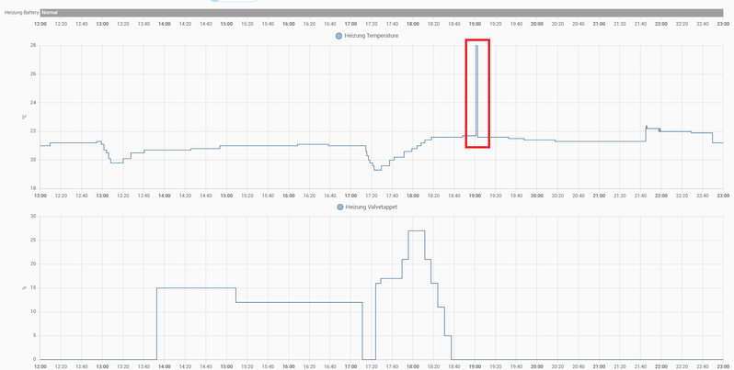Toggle the Heizung Valvetappet series label

coord(372,207)
